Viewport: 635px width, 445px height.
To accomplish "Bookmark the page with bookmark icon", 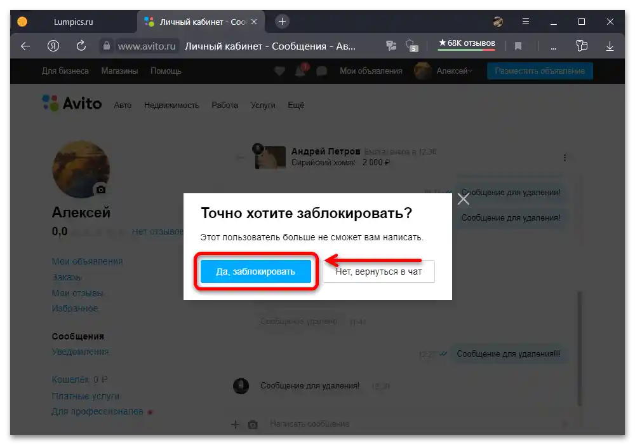I will click(518, 46).
